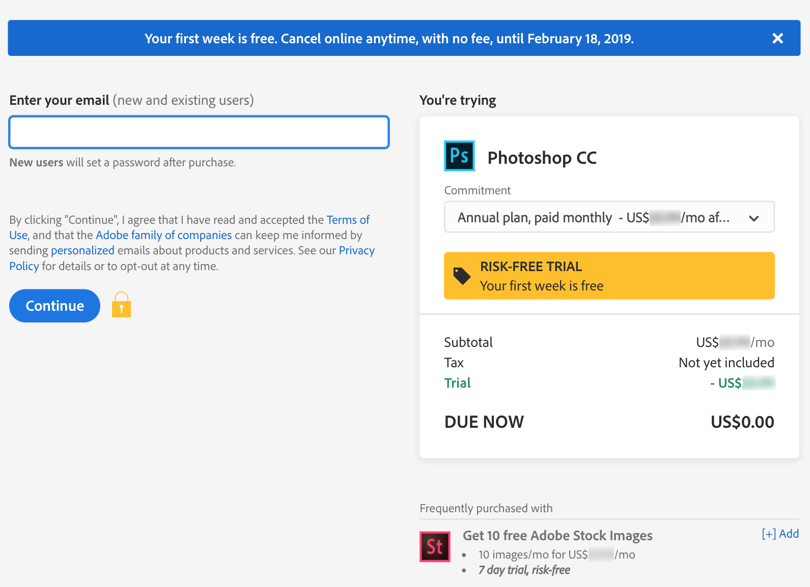The width and height of the screenshot is (810, 587).
Task: Click 'Get 10 free Adobe Stock Images' heading
Action: tap(557, 536)
